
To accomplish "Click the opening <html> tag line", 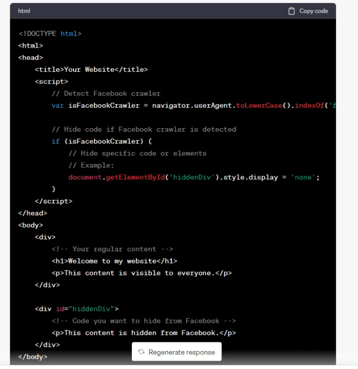I will [x=31, y=46].
